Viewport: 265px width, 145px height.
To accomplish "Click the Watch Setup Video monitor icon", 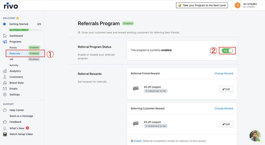I will pos(5,134).
